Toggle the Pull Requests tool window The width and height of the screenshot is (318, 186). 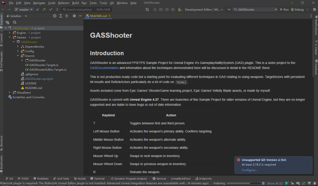pos(2,61)
